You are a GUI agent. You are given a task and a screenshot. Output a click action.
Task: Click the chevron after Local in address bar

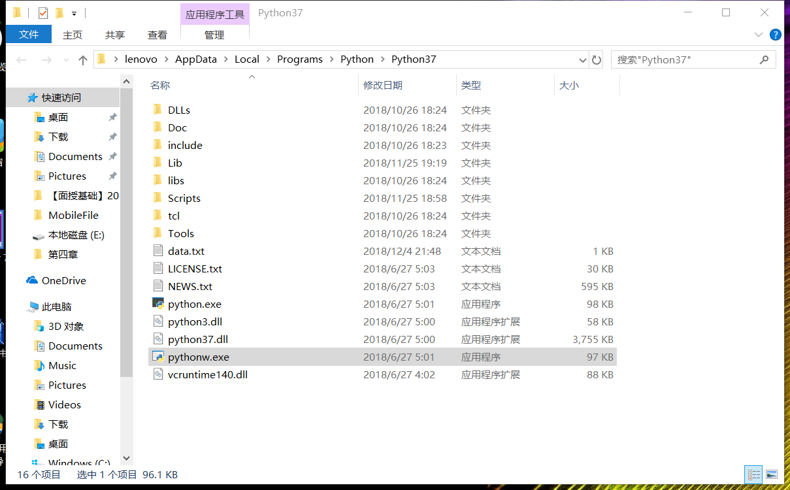[x=268, y=59]
